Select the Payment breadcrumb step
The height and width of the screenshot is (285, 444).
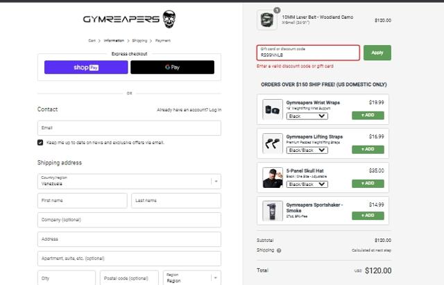point(163,41)
